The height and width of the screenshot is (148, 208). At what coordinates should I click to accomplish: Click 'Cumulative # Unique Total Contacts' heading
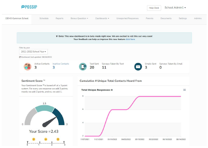111,81
